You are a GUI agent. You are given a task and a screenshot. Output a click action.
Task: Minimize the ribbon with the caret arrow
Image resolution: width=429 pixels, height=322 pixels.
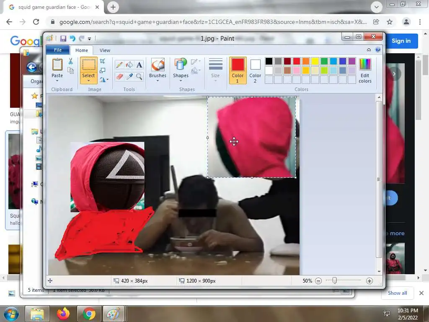tap(369, 50)
